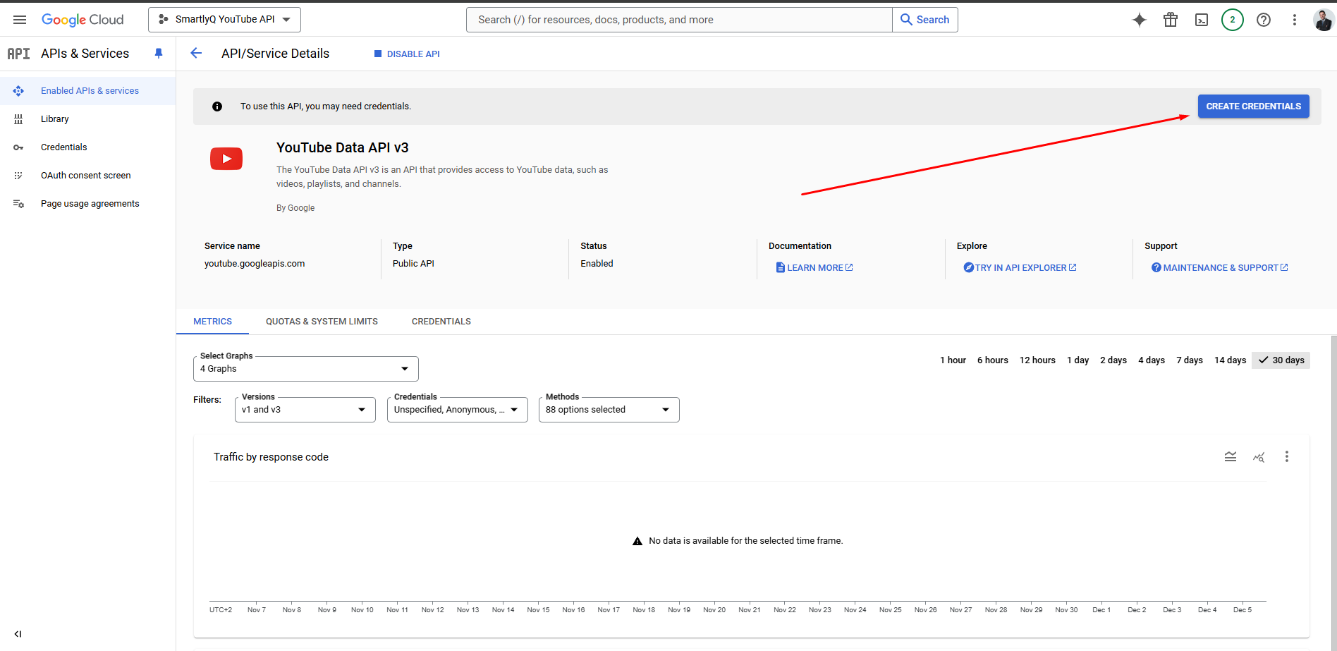Click the APIs & Services sidebar title
This screenshot has height=651, width=1337.
[x=85, y=54]
